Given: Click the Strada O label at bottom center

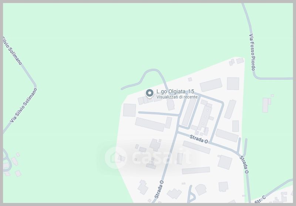Looking at the screenshot, I should pyautogui.click(x=159, y=189).
